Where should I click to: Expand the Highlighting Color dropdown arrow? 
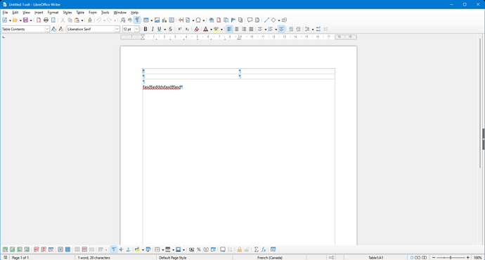pos(222,30)
